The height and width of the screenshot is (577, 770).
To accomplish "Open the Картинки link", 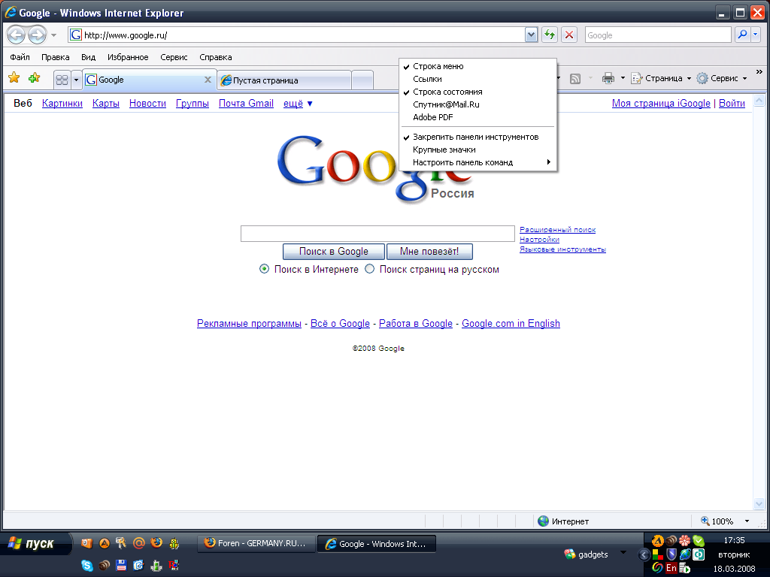I will point(62,103).
